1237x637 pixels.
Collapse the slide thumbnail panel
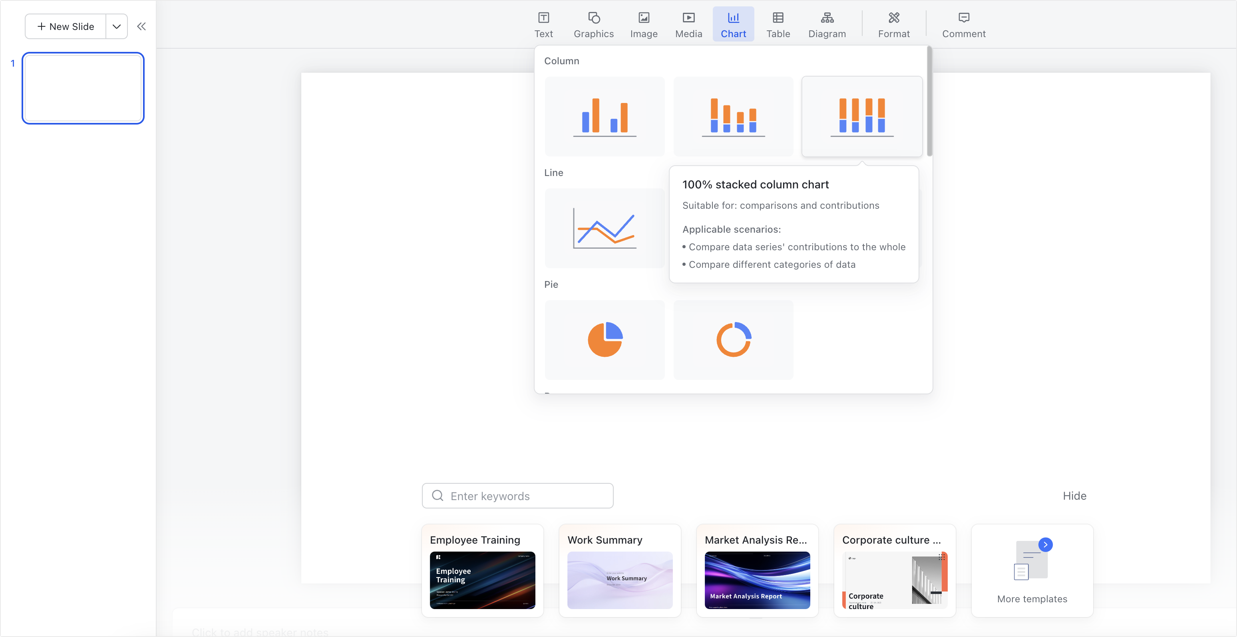tap(141, 26)
